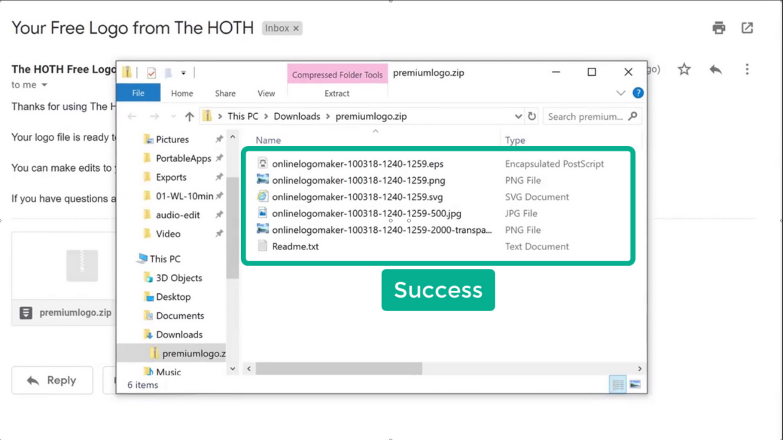Click the New Folder quick access icon
Viewport: 783px width, 440px height.
pos(168,73)
